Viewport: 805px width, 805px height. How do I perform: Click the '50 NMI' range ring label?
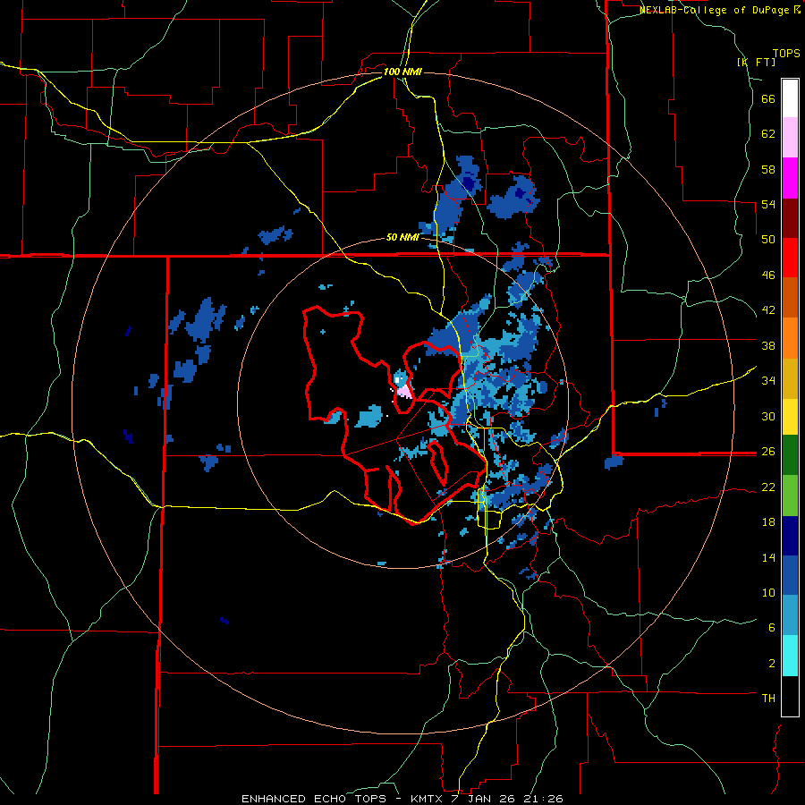point(402,237)
